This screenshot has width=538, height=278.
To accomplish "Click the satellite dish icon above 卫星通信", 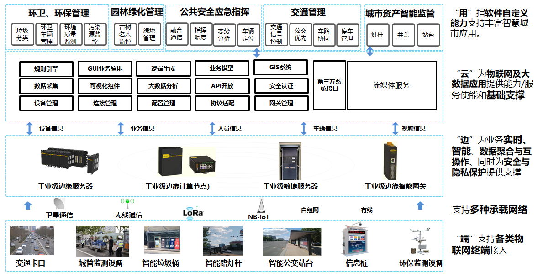I will click(x=59, y=204).
